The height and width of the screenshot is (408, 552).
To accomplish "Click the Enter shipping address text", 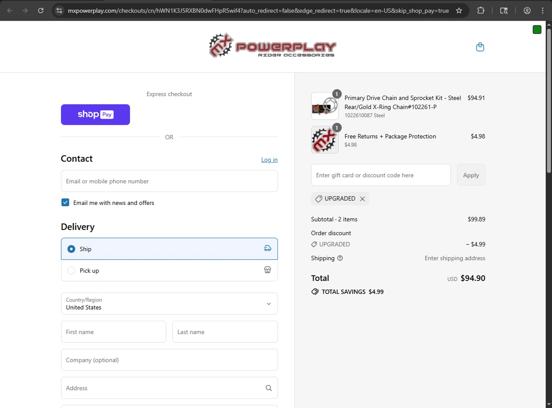I will coord(455,258).
